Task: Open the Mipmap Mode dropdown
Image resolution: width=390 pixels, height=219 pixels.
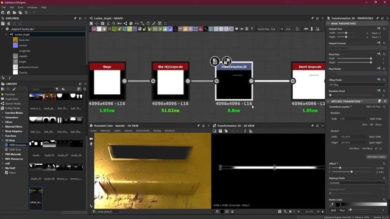Action: pyautogui.click(x=358, y=182)
